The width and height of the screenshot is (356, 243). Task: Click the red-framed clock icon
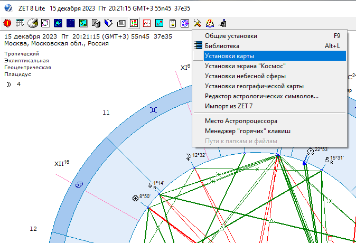(147, 23)
